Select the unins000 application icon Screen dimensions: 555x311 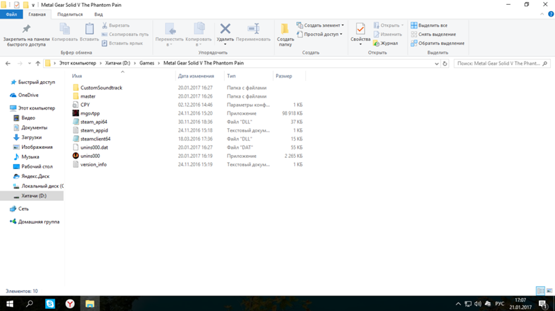(x=76, y=156)
